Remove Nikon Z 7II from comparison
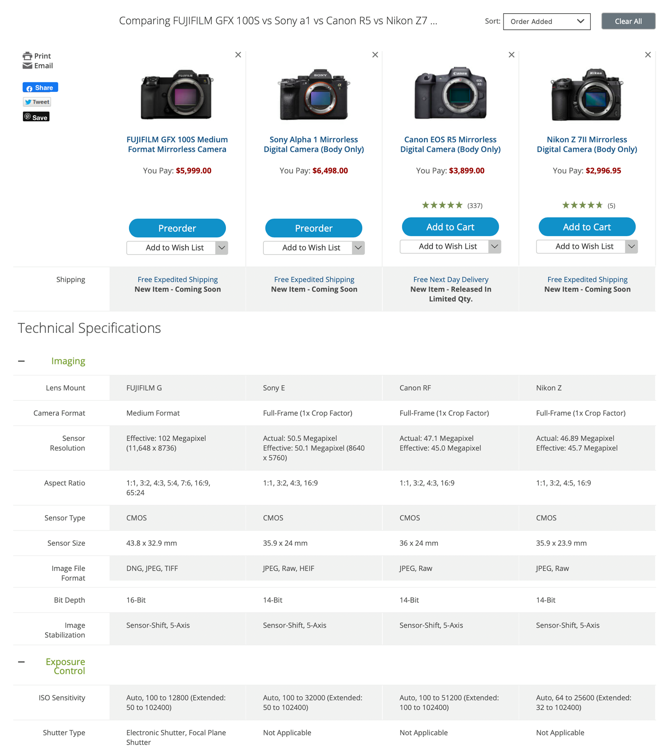 648,55
